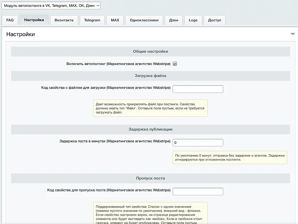Go to the Одноклассники tab
The image size is (298, 224).
(144, 20)
